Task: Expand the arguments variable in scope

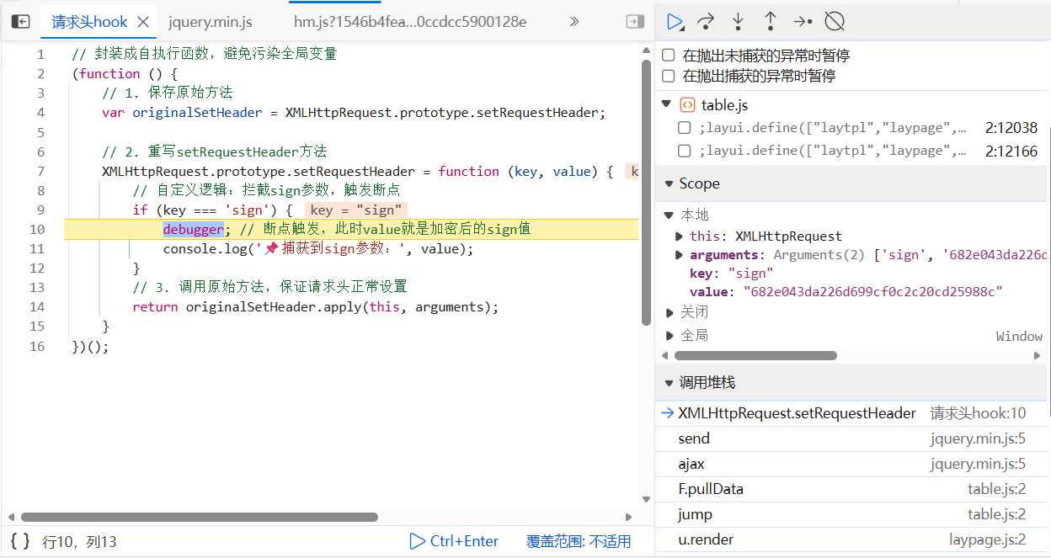Action: click(680, 255)
